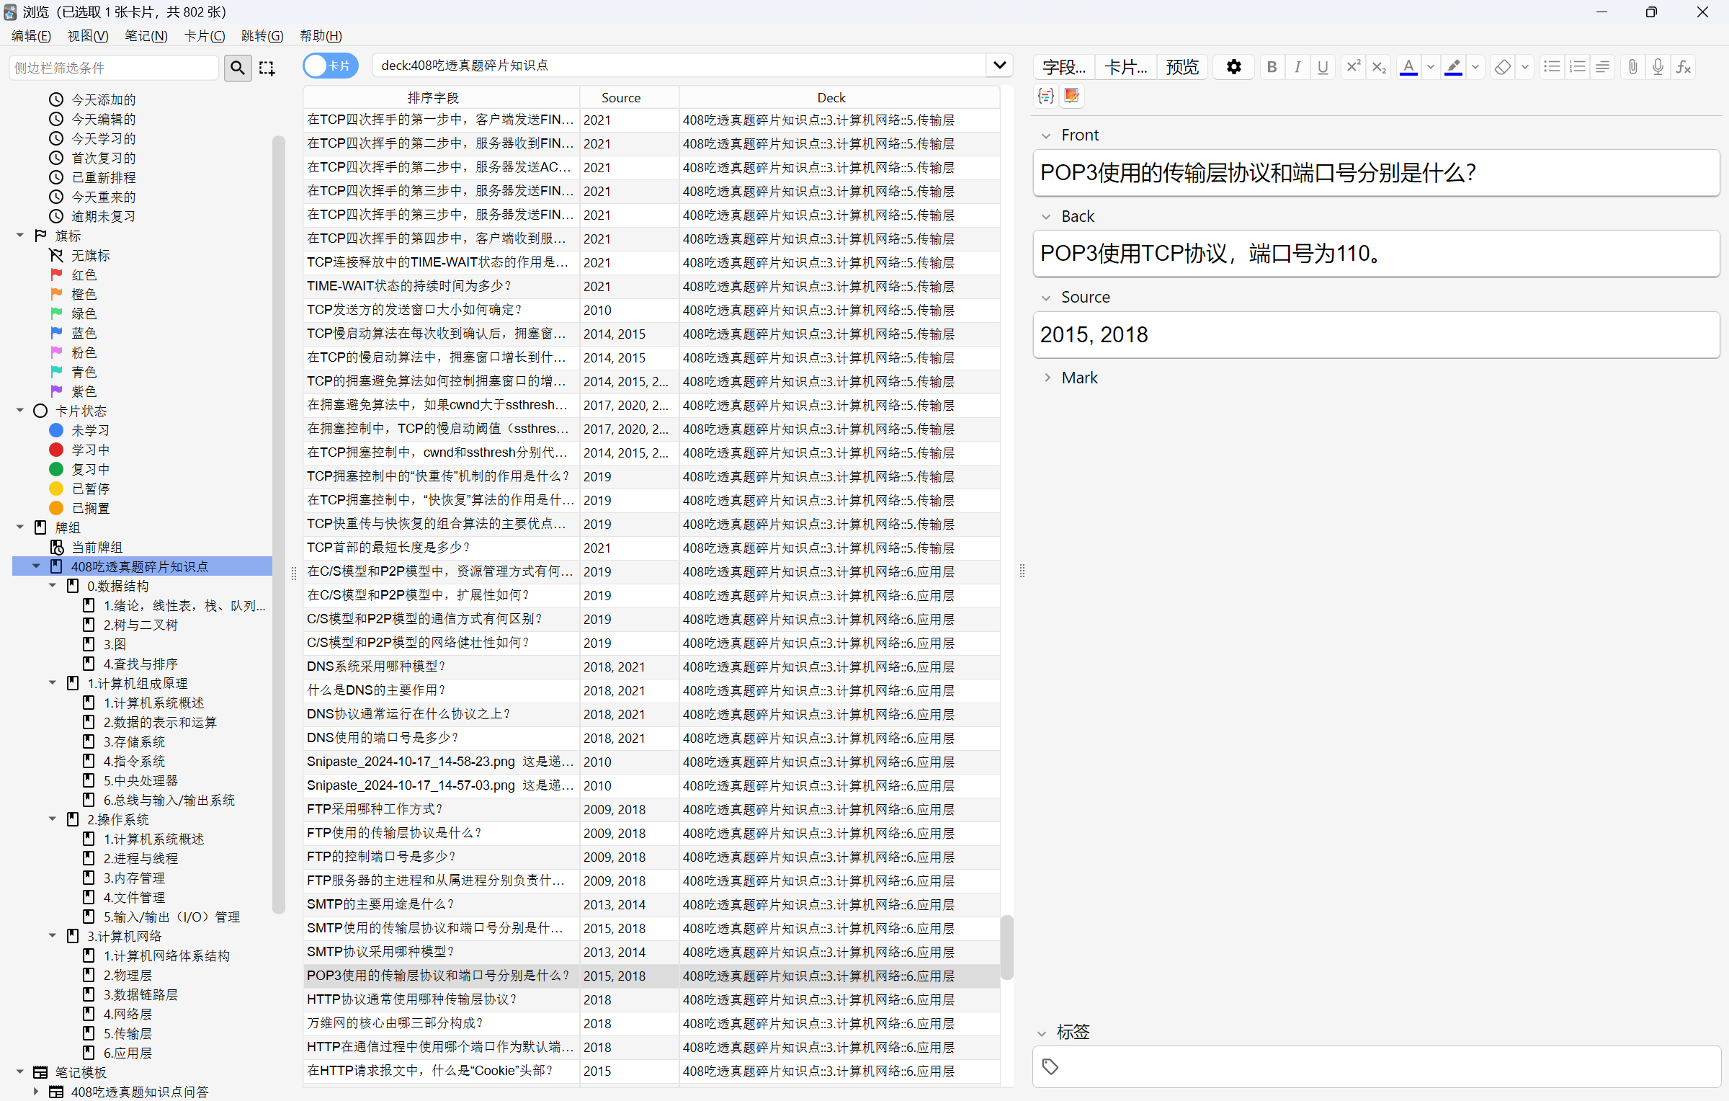Viewport: 1729px width, 1101px height.
Task: Click the cloze braces editor icon
Action: coord(1046,96)
